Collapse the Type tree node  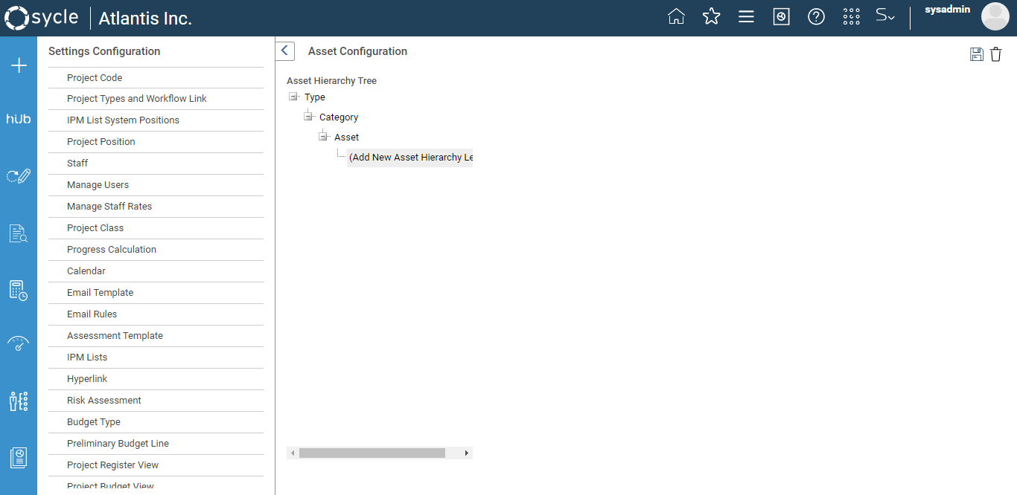tap(293, 97)
